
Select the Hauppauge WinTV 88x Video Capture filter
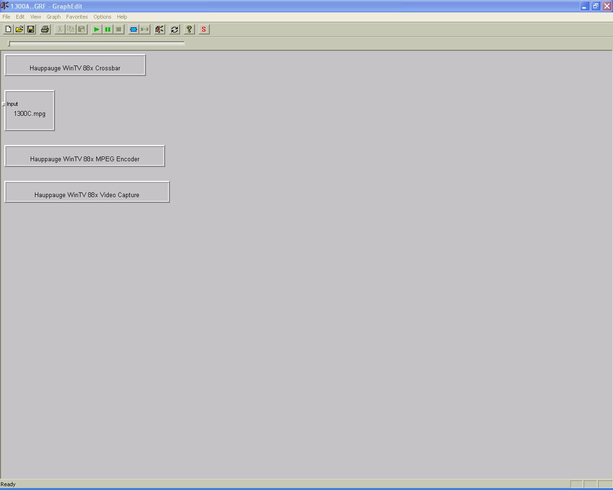tap(87, 192)
